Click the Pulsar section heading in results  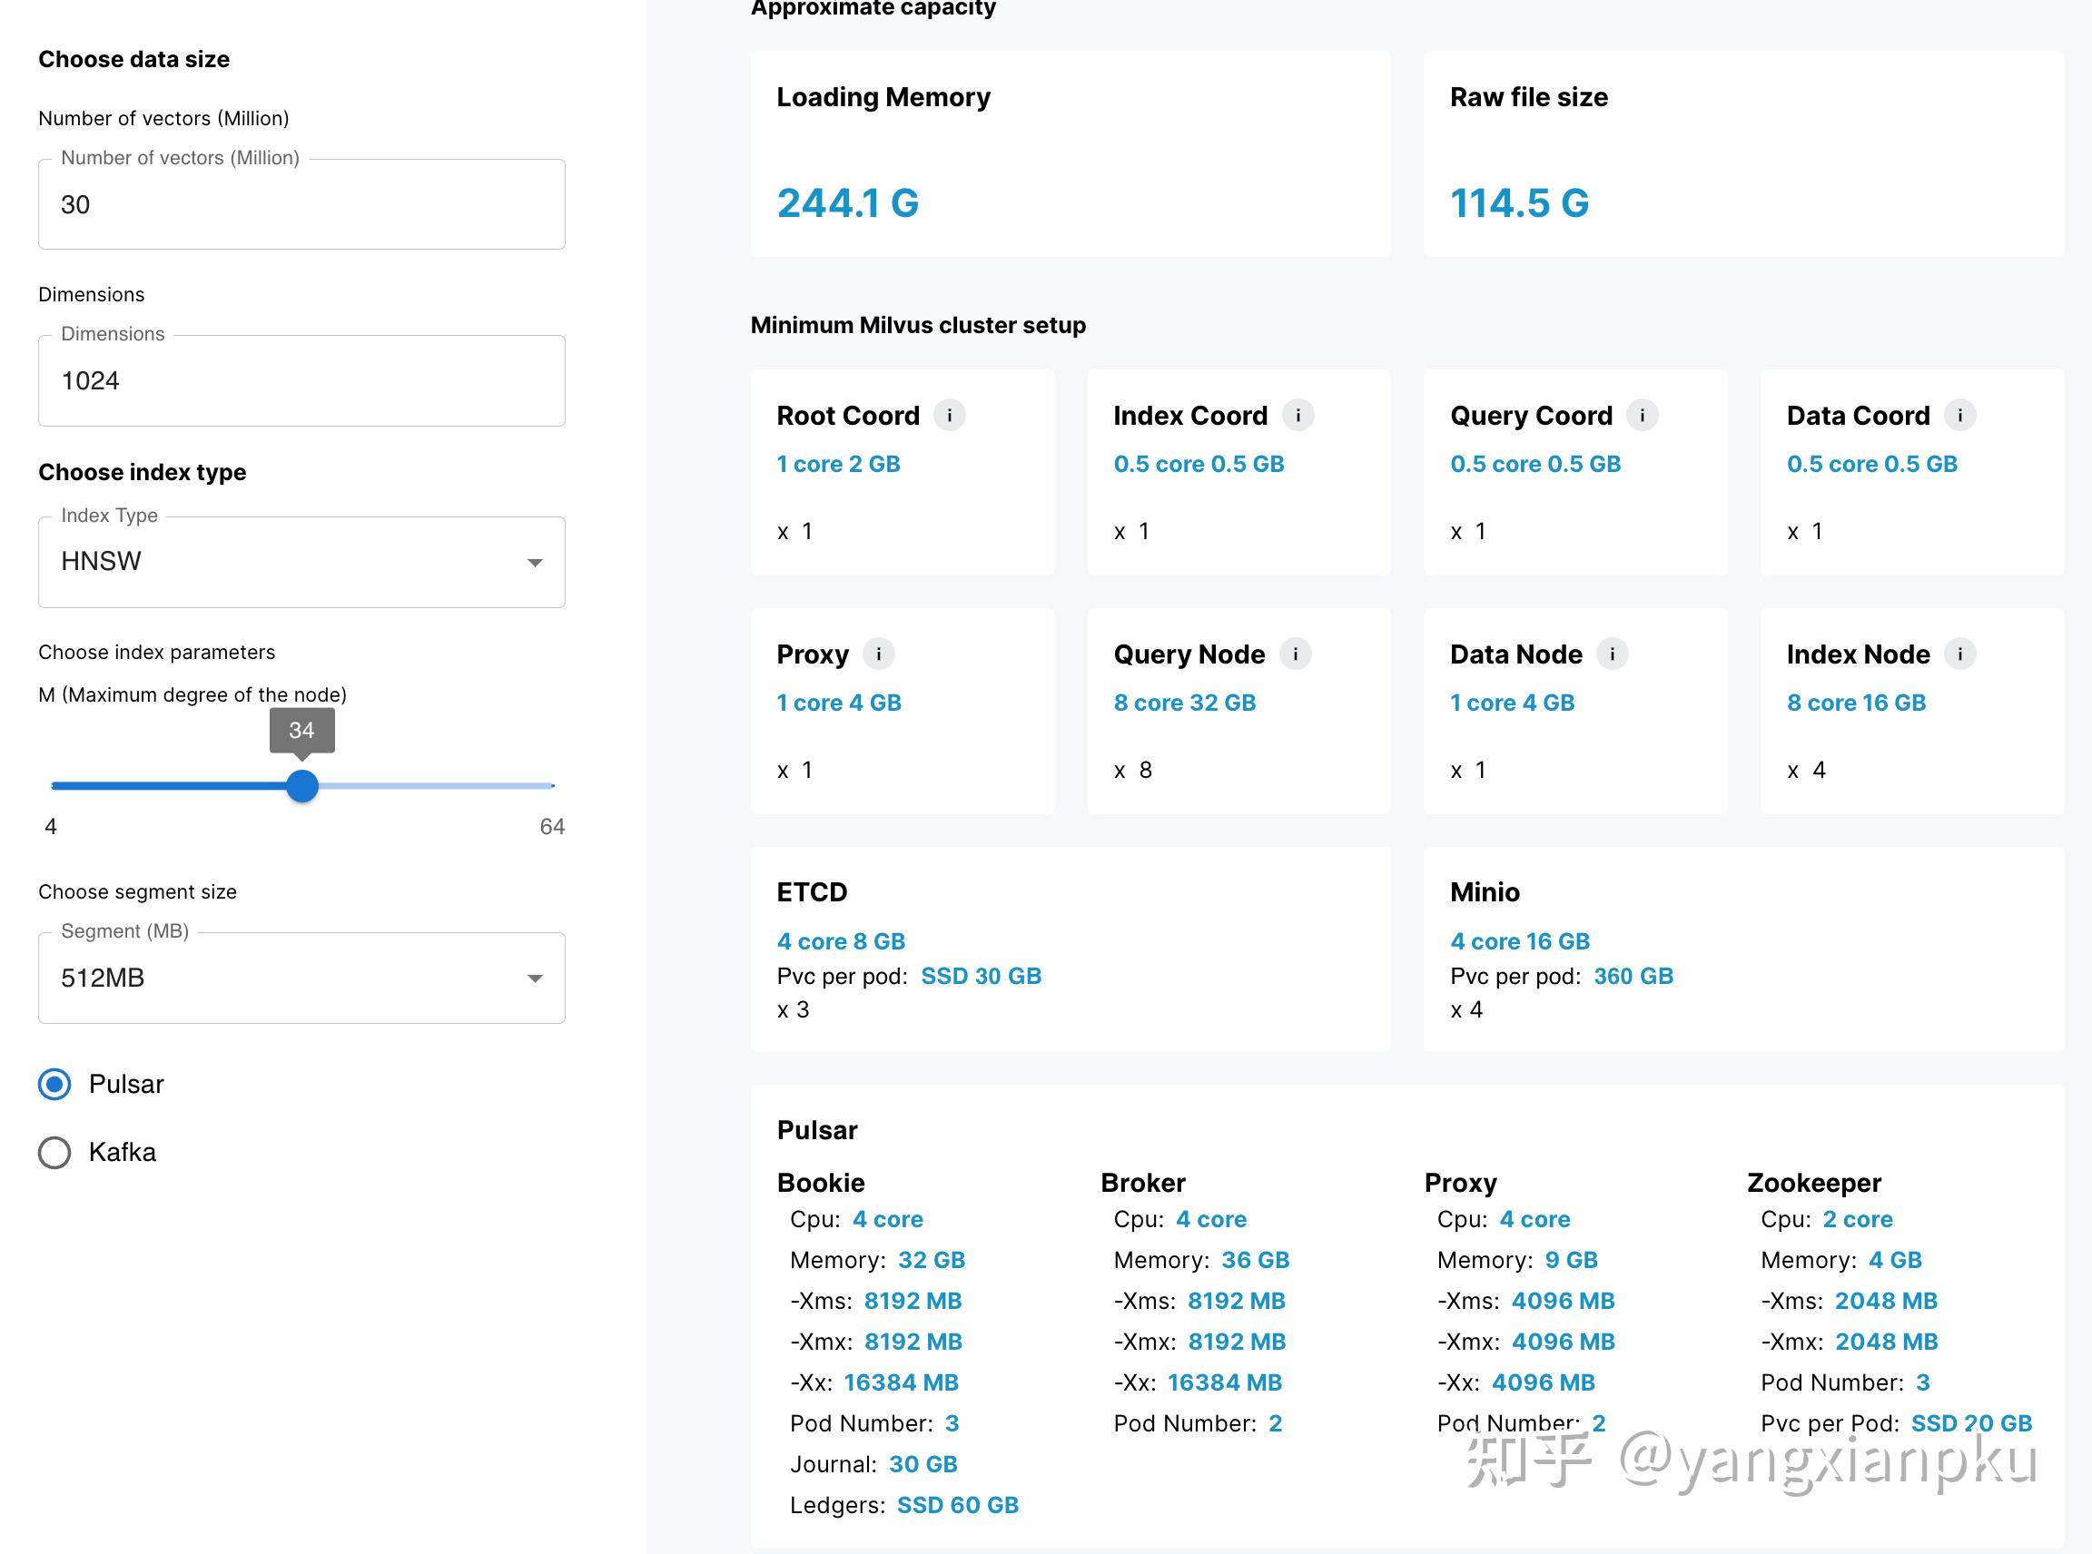point(817,1131)
